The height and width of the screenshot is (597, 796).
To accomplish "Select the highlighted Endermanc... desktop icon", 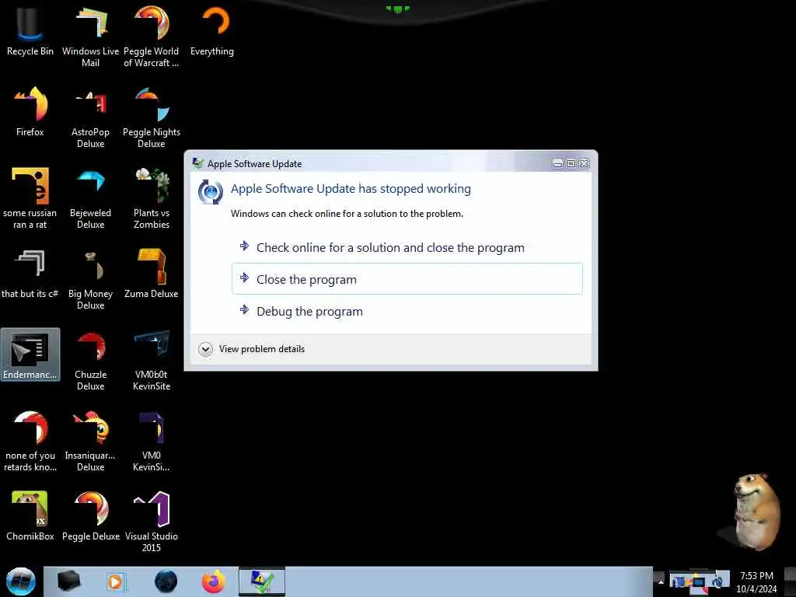I will click(x=30, y=354).
